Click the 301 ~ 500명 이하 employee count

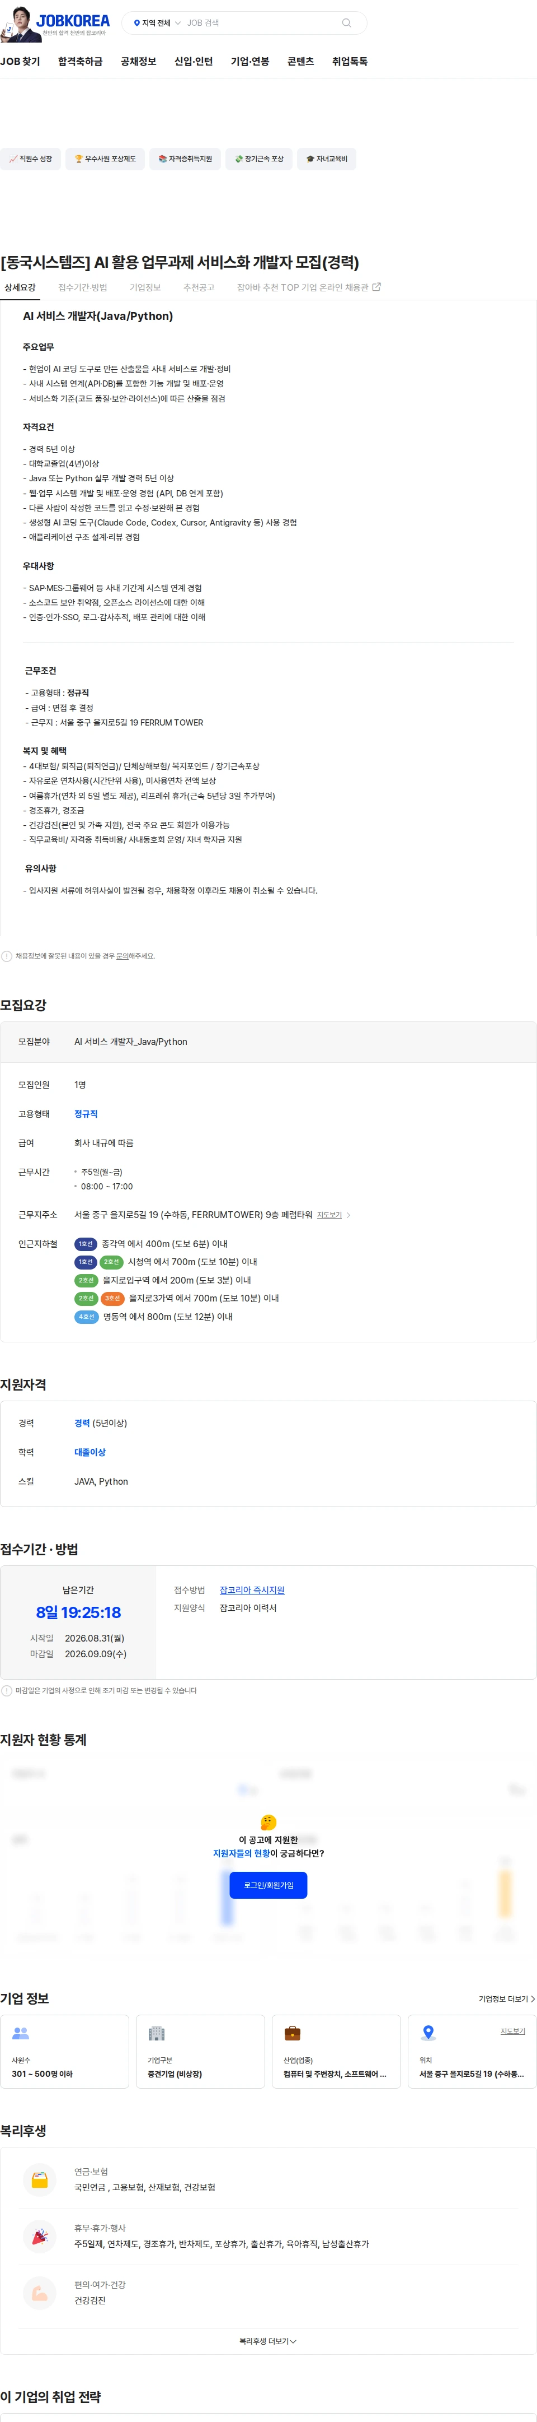pyautogui.click(x=43, y=2073)
